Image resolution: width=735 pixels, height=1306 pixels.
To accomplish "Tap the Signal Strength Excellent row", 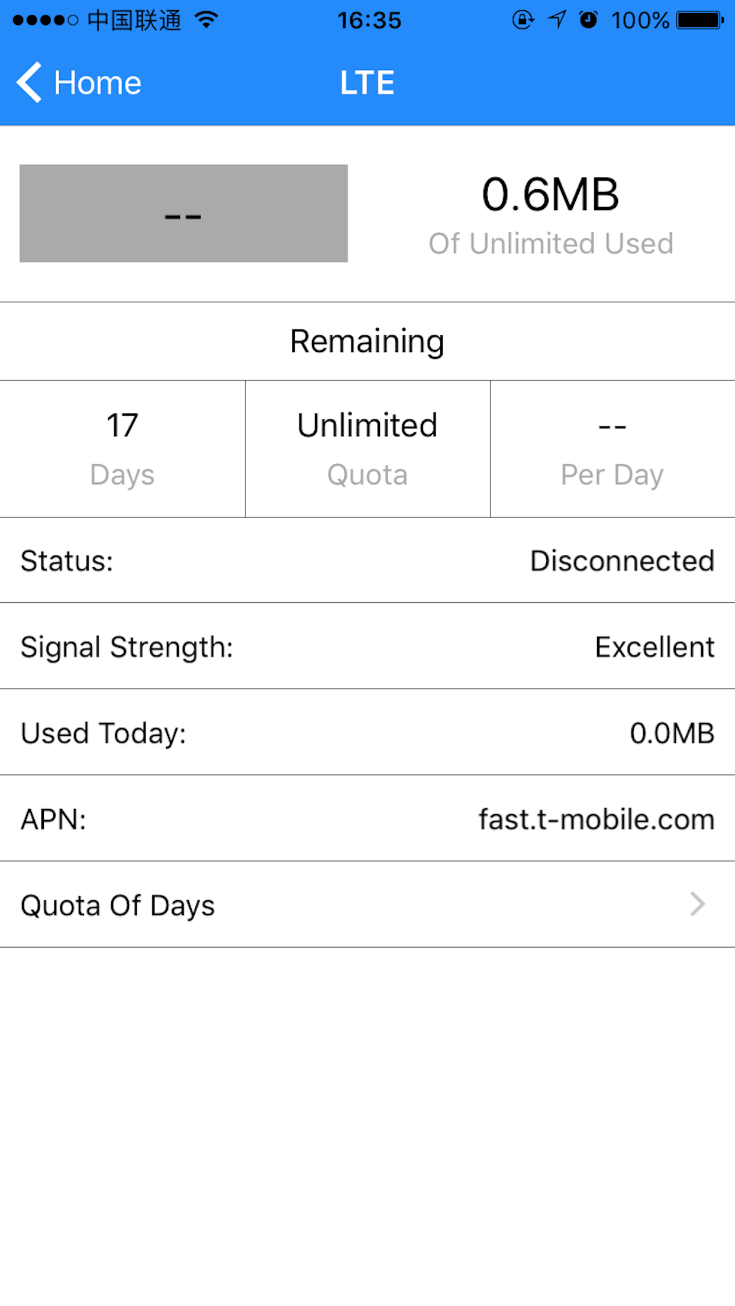I will 367,646.
